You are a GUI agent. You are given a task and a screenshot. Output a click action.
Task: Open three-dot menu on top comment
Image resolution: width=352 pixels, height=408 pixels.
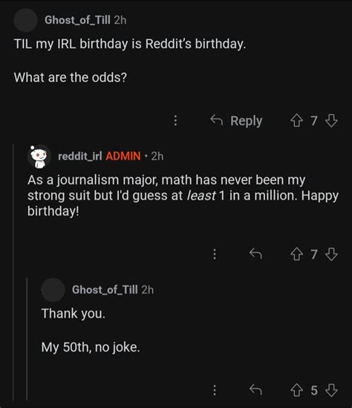[x=175, y=121]
